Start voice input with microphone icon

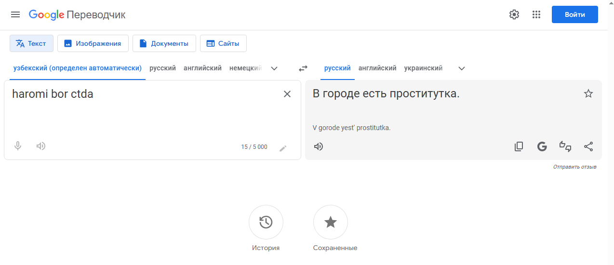(18, 146)
